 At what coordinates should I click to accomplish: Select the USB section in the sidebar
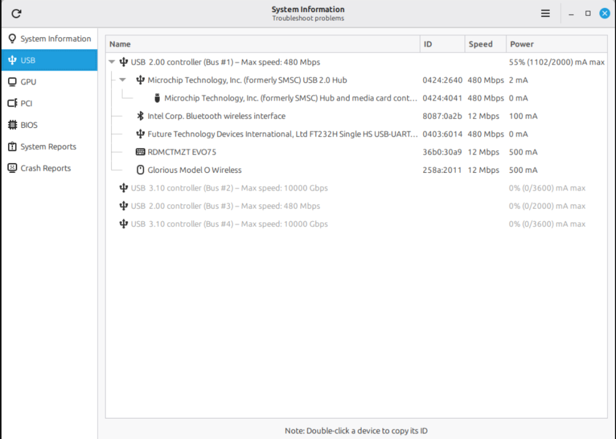tap(27, 60)
